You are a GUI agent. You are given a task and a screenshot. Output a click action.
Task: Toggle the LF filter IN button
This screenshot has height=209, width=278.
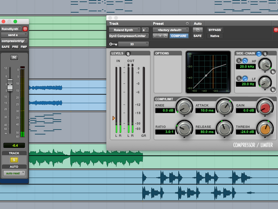click(273, 90)
